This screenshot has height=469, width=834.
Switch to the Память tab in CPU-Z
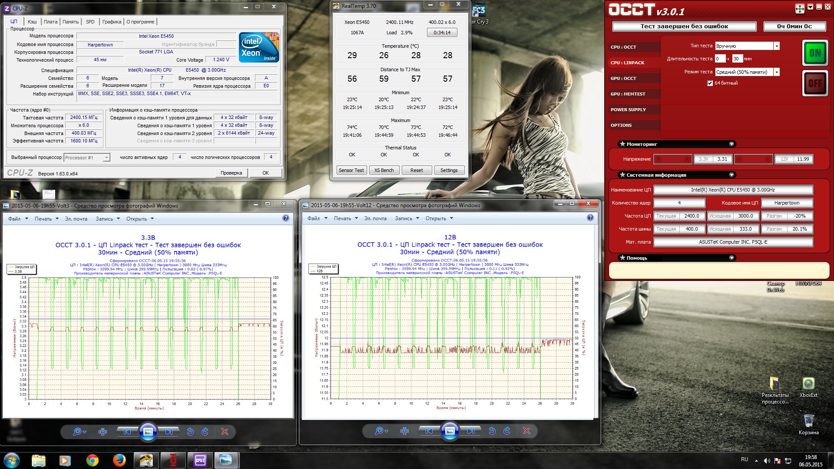coord(70,22)
